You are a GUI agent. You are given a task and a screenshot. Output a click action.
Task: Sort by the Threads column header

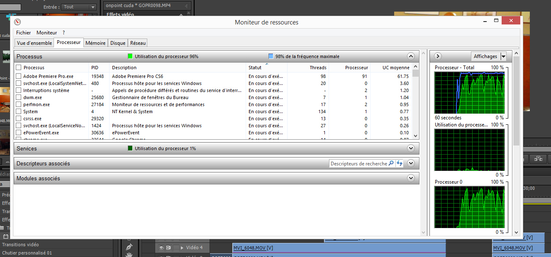308,68
